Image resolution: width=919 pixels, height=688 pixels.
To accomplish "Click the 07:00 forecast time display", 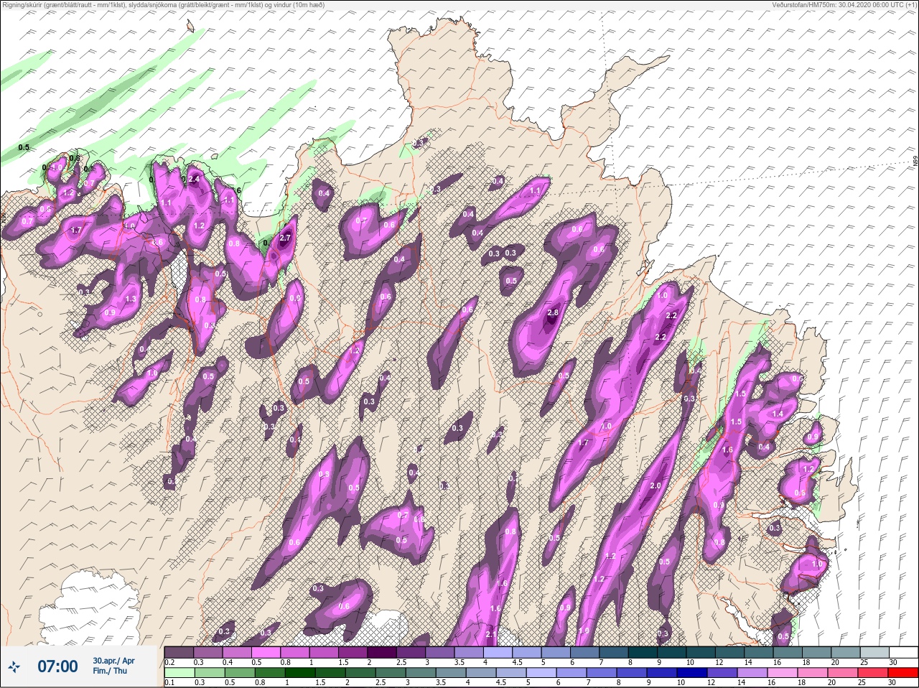I will click(57, 666).
